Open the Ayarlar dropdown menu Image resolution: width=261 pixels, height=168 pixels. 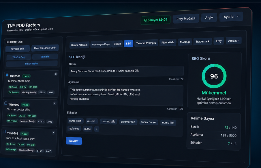[x=231, y=17]
